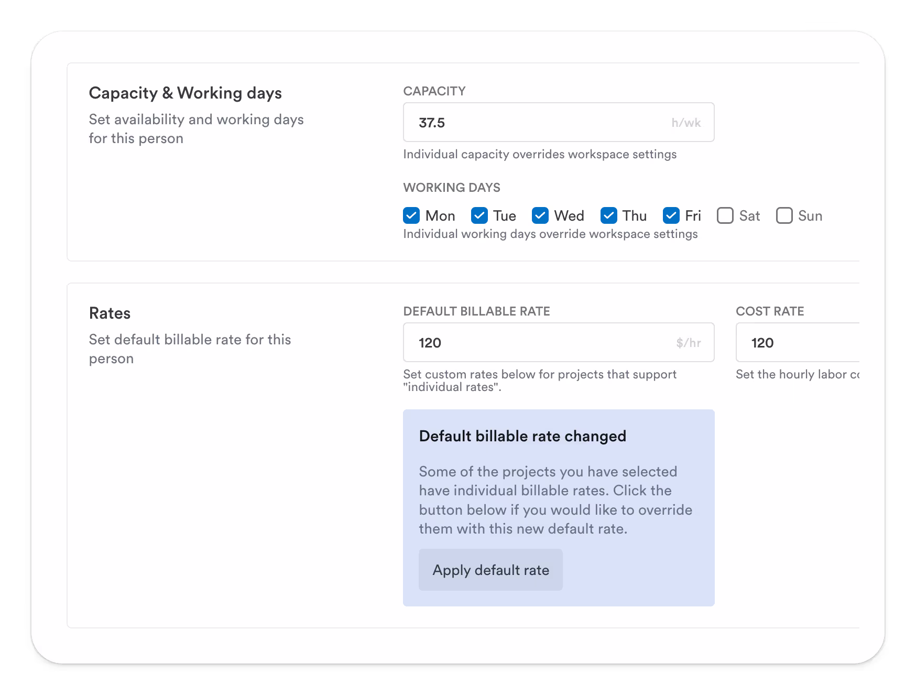The width and height of the screenshot is (916, 695).
Task: Click the individual working days override note
Action: point(550,234)
